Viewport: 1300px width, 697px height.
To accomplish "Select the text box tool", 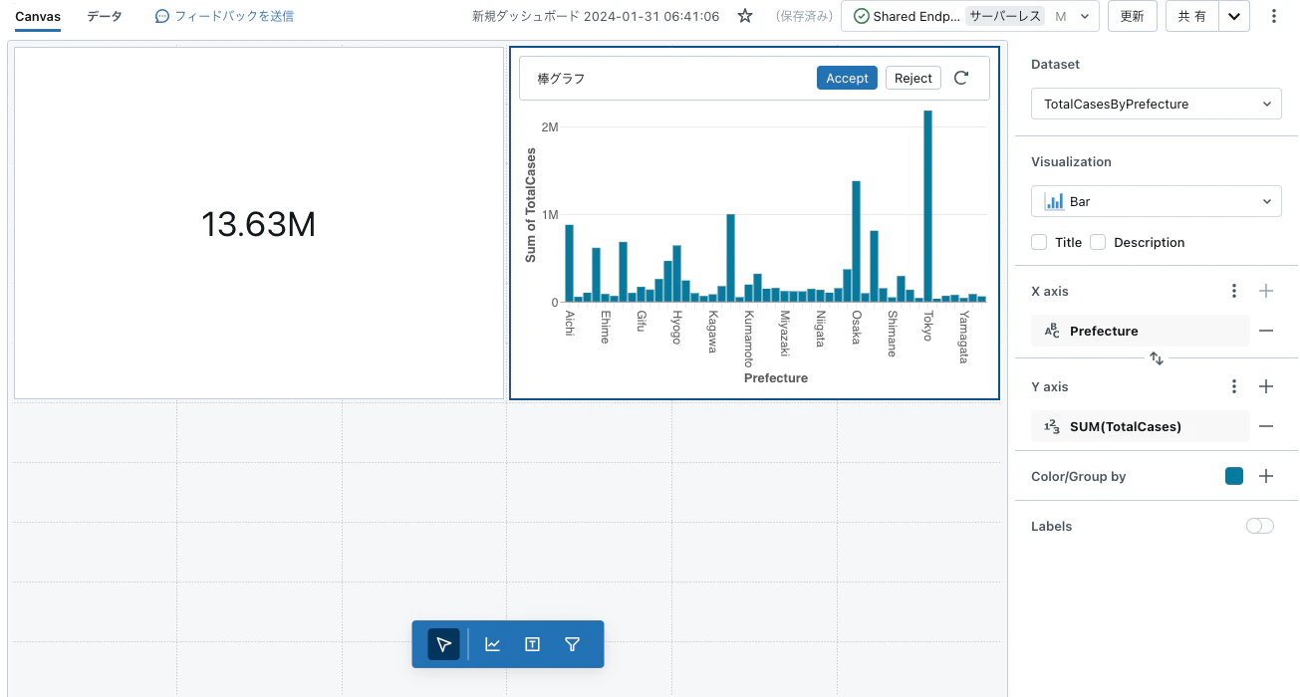I will (x=532, y=644).
